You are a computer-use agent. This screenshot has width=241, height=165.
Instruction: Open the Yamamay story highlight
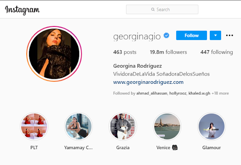(79, 126)
